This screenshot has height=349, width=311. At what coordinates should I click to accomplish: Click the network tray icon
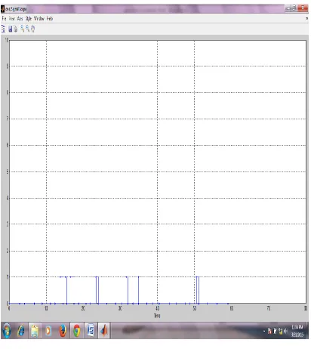281,331
